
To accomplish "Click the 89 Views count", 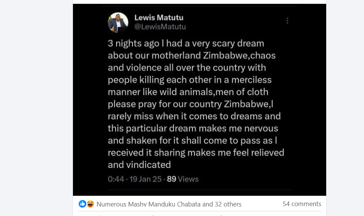I will [183, 179].
